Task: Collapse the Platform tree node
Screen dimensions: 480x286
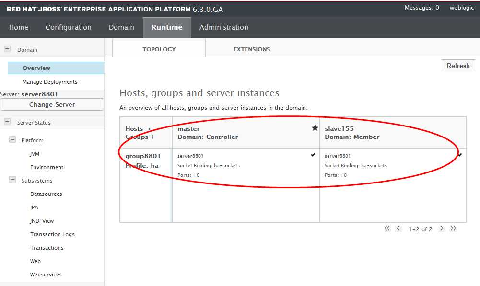Action: tap(12, 140)
